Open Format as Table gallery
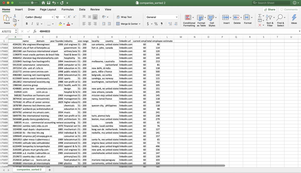Screen dimensions: 301x173 click(201, 20)
